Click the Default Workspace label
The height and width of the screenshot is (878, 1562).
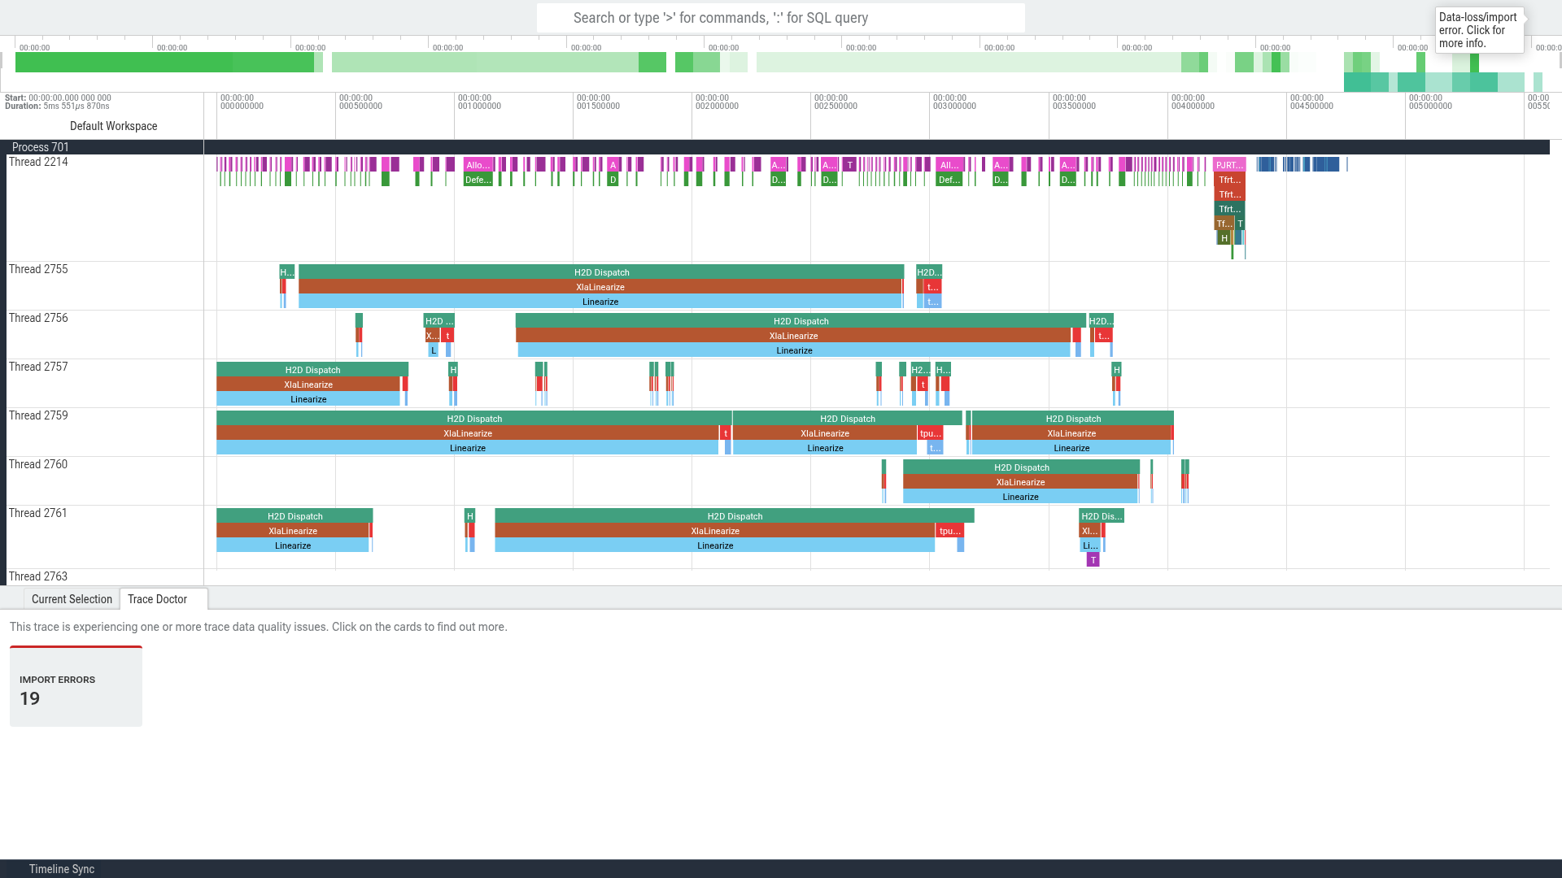coord(113,126)
